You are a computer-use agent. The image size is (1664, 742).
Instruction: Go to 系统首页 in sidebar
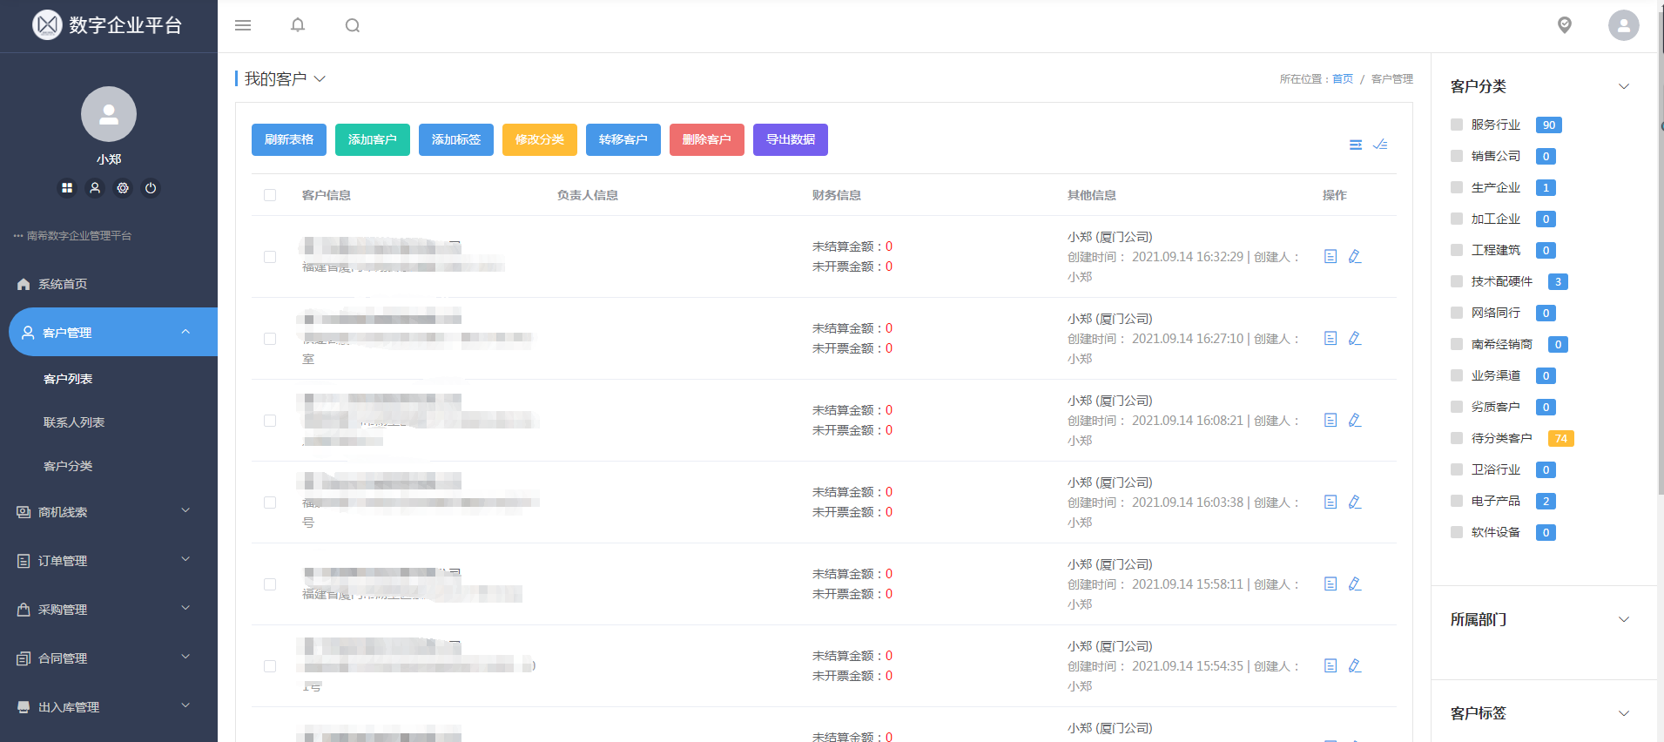(63, 284)
